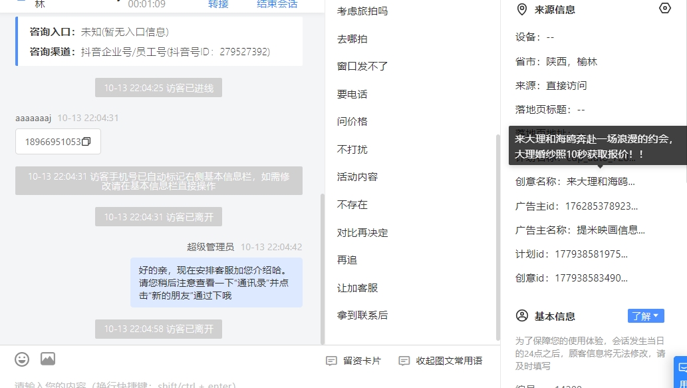Select quick phrase 去哪拍

pyautogui.click(x=352, y=39)
